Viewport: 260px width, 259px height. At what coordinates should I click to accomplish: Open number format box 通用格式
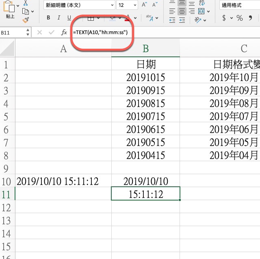pos(240,5)
